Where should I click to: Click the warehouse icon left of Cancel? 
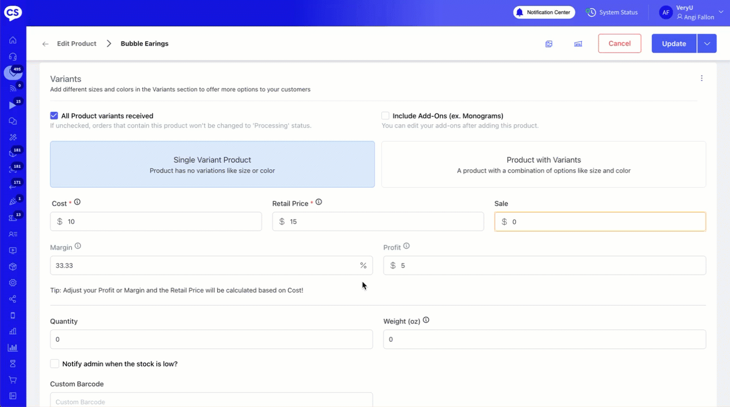(x=578, y=44)
